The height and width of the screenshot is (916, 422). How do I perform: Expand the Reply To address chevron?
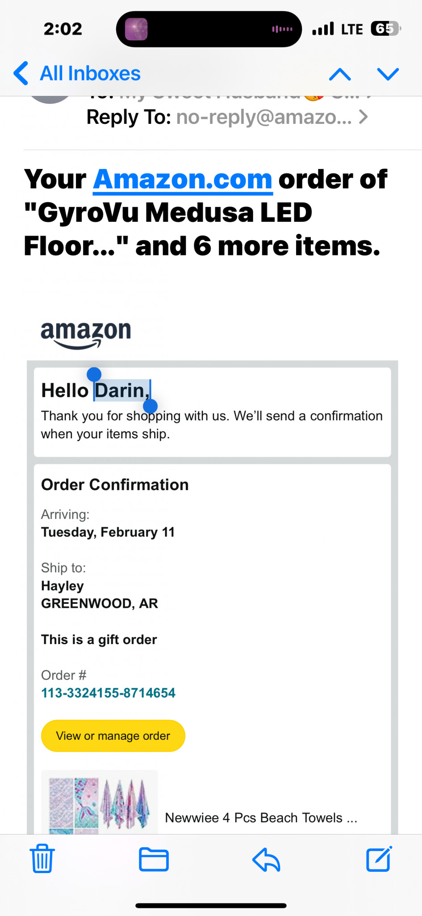pyautogui.click(x=364, y=117)
